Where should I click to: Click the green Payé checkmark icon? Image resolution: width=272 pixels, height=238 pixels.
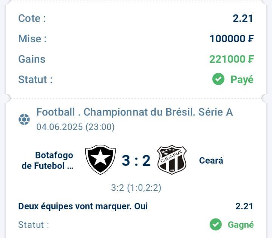click(218, 79)
